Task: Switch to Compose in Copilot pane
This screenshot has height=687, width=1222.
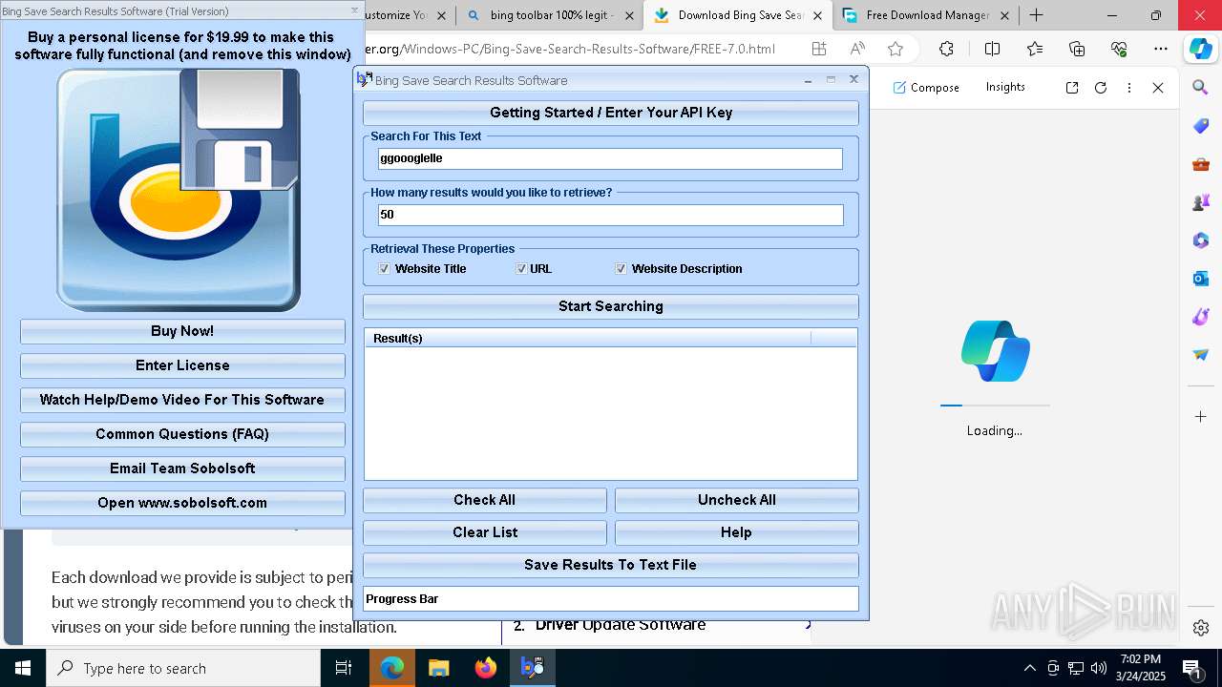Action: point(926,87)
